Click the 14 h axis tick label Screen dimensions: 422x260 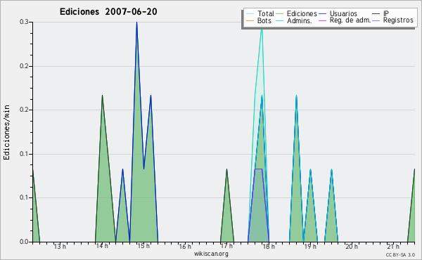(x=102, y=246)
